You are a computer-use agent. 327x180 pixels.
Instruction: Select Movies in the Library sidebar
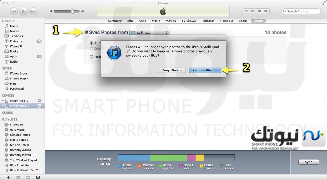(14, 31)
